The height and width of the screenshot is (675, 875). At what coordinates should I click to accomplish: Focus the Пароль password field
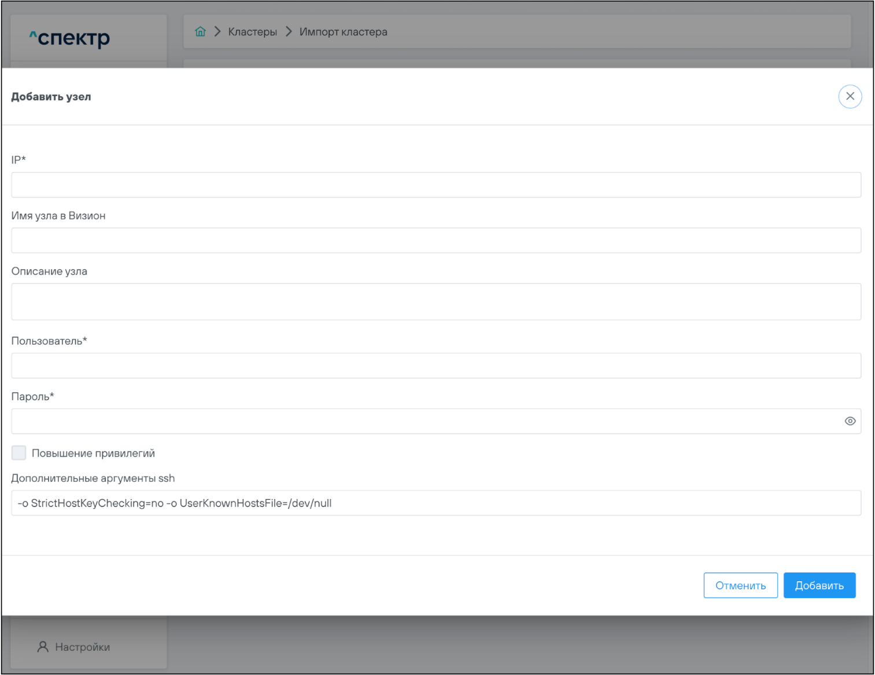tap(424, 421)
